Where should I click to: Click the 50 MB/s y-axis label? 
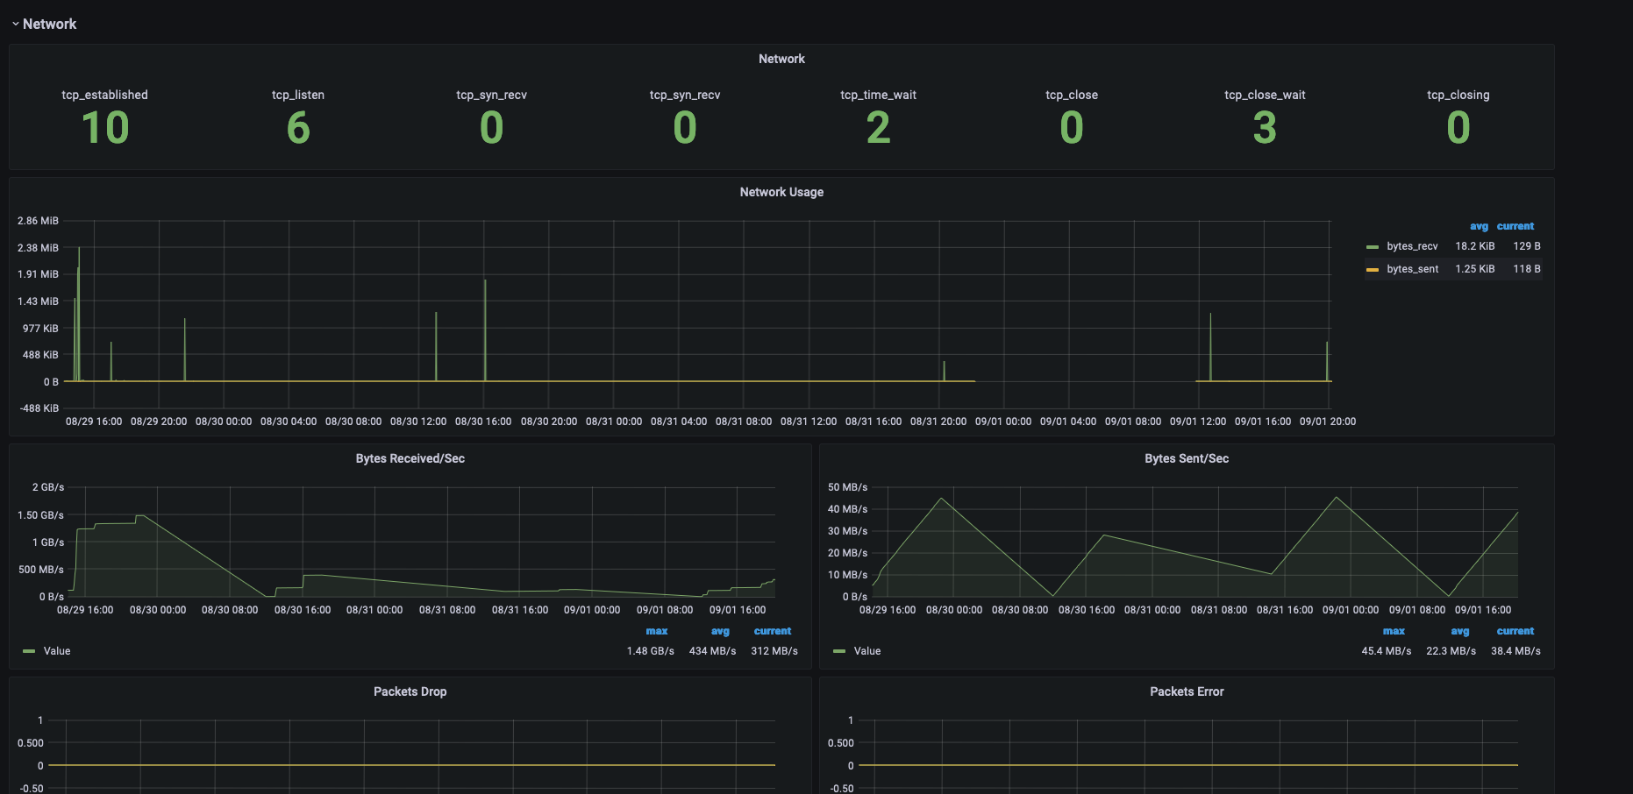click(x=847, y=487)
